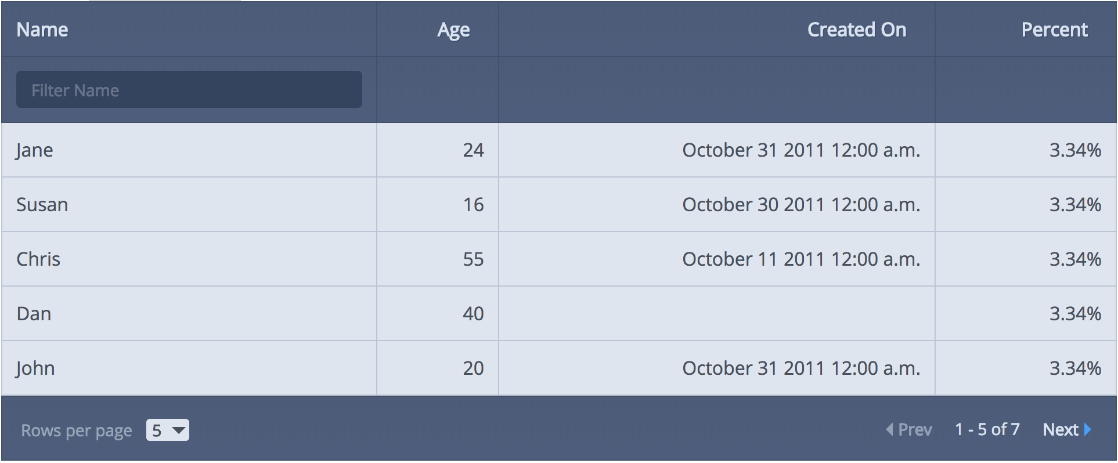Go to the Next page

1067,429
